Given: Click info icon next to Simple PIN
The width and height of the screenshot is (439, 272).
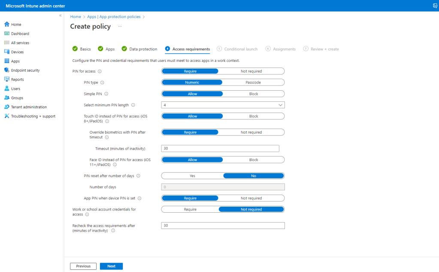Looking at the screenshot, I should [106, 94].
